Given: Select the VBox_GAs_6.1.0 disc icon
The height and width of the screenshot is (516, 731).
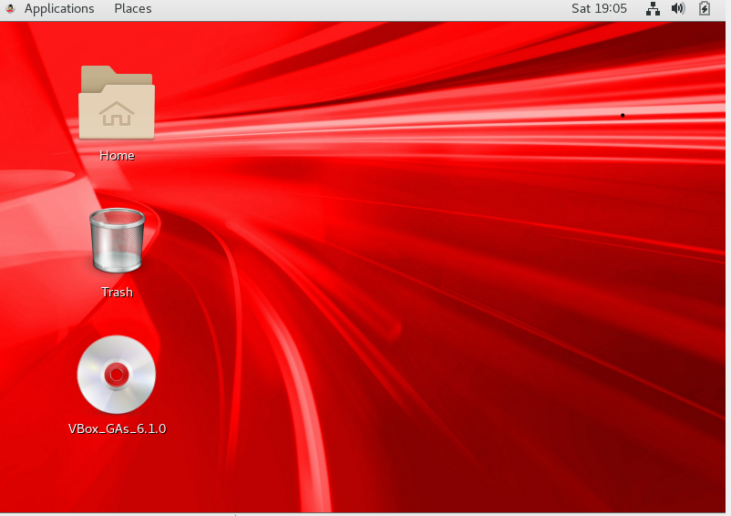Looking at the screenshot, I should [x=117, y=375].
